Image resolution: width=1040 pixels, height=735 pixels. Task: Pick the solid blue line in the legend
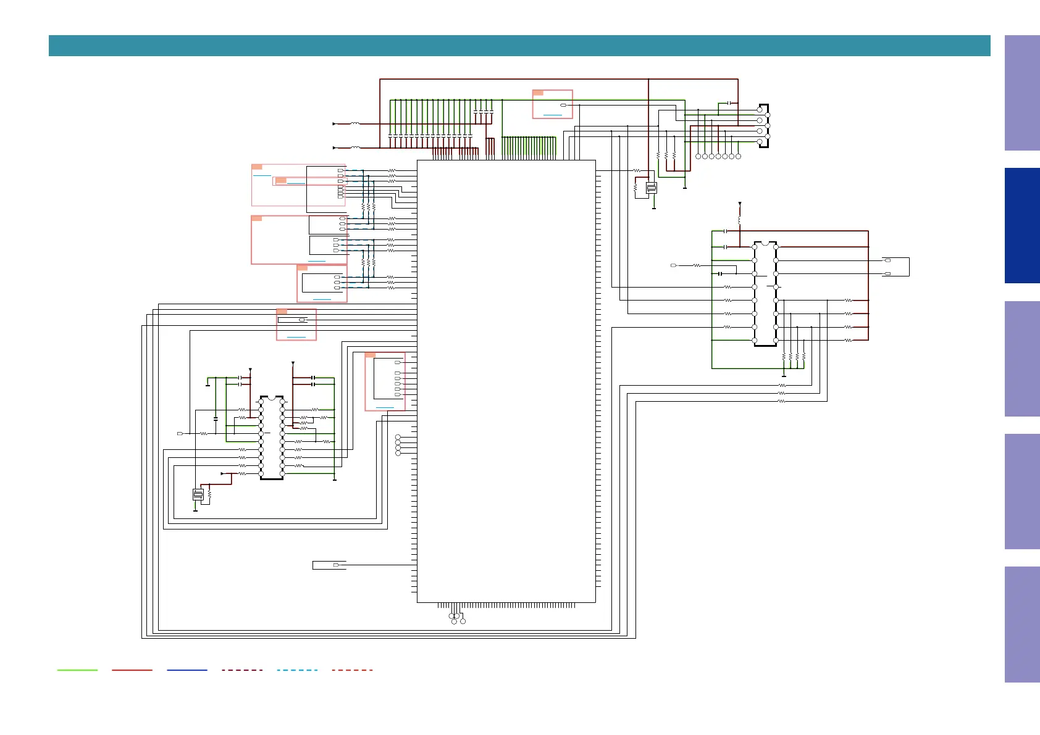click(x=187, y=670)
